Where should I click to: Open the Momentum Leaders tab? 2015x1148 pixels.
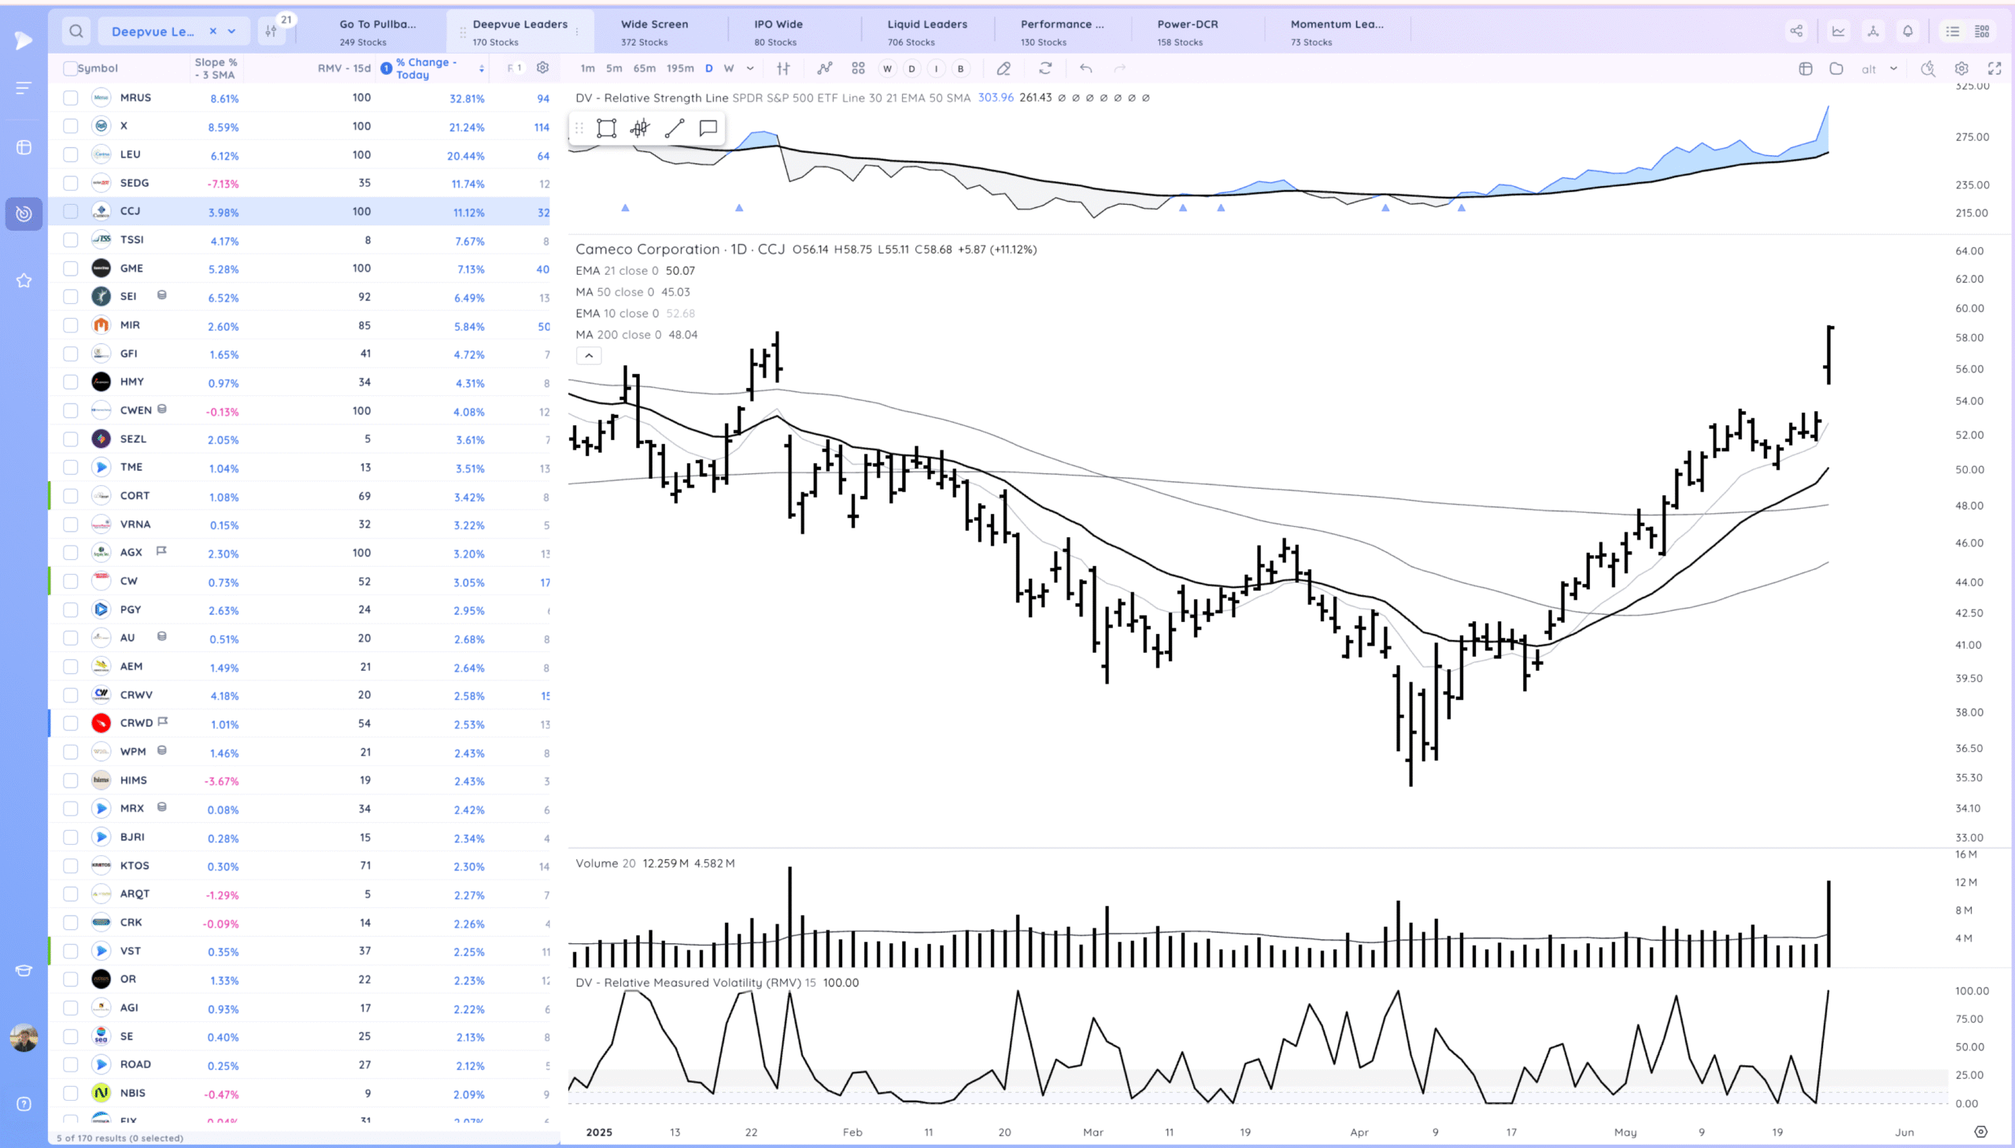tap(1337, 31)
